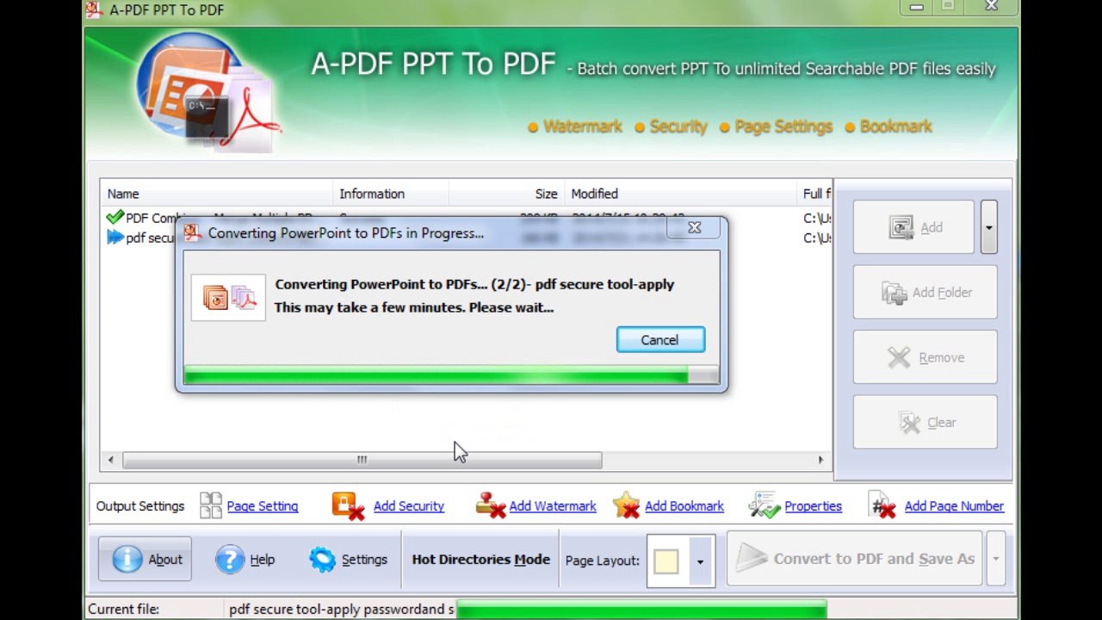Click the Page Layout yellow preview swatch
The image size is (1102, 620).
[x=666, y=561]
